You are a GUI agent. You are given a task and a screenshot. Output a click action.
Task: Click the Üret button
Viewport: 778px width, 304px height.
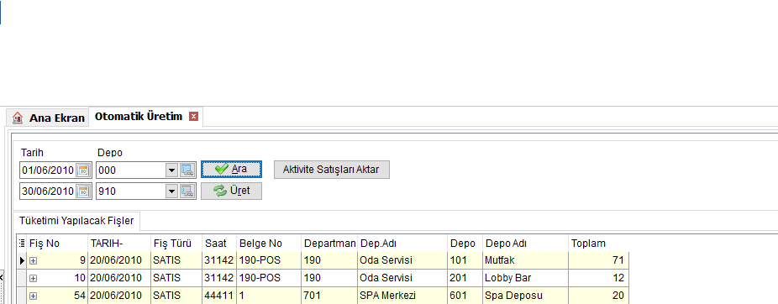tap(231, 191)
